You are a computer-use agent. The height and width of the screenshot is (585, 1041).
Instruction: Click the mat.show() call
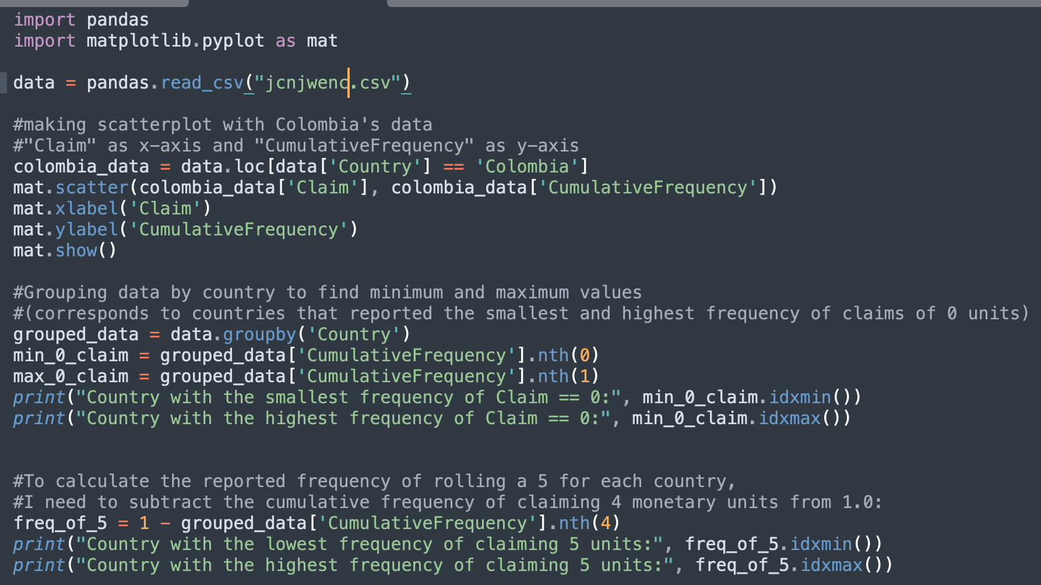pos(64,250)
